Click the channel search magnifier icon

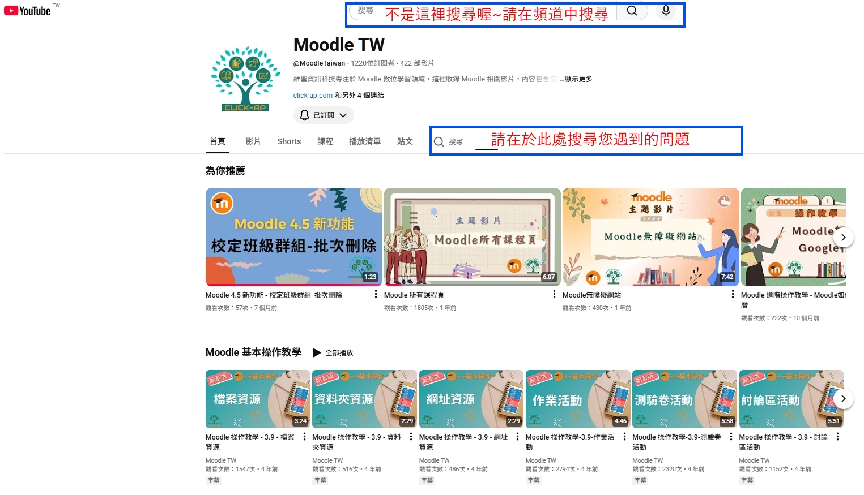(x=439, y=141)
